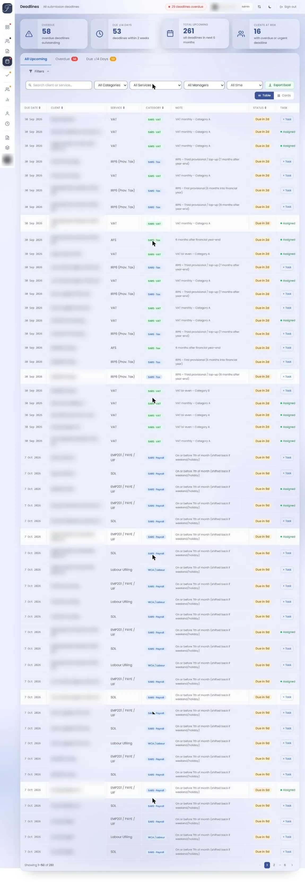305x882 pixels.
Task: Click the calendar icon on Total Upcoming card
Action: click(170, 33)
